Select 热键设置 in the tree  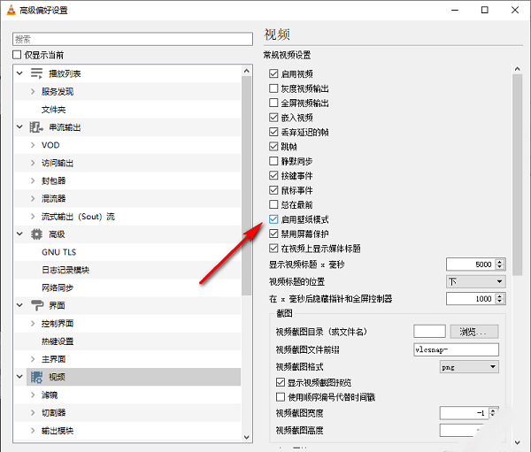pyautogui.click(x=58, y=341)
